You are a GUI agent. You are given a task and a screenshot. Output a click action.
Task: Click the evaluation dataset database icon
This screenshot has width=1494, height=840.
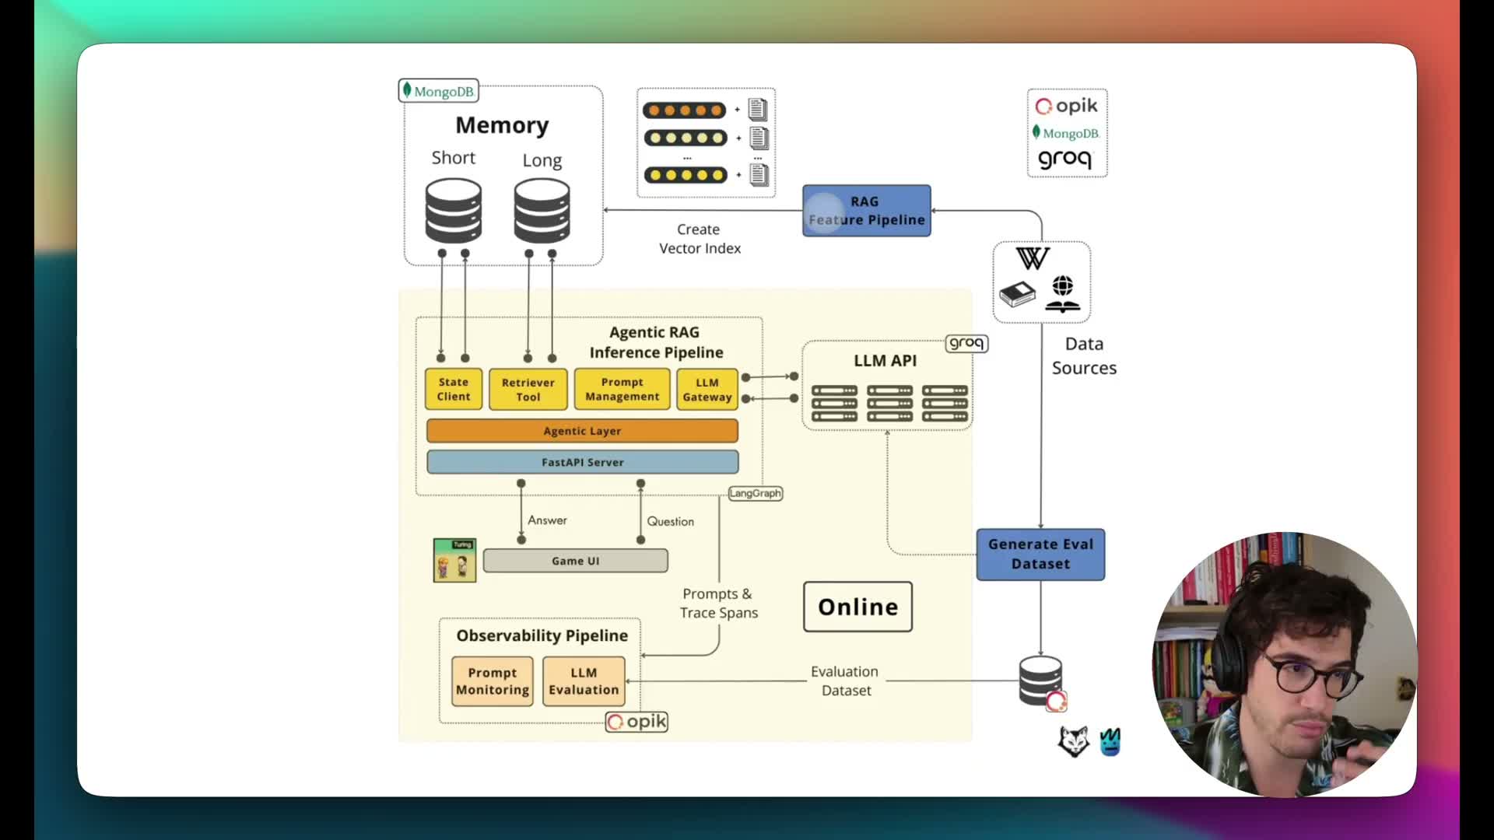click(1040, 681)
